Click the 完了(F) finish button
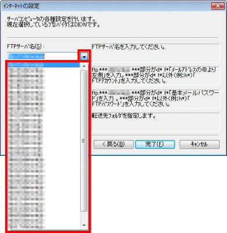Viewport: 227px width, 233px height. [155, 144]
